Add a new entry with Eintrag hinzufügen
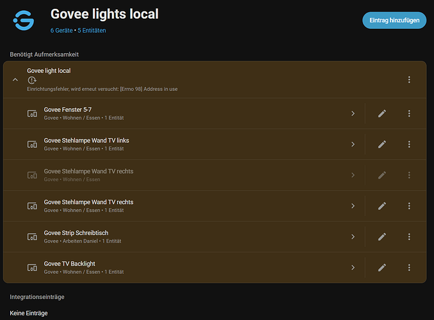 click(x=394, y=20)
